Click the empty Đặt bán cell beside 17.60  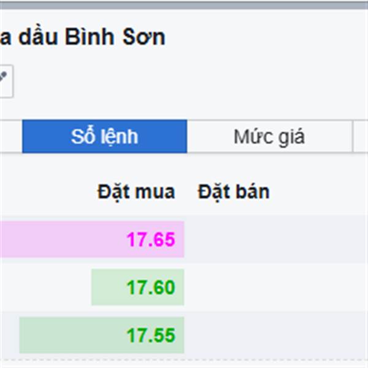pos(276,287)
